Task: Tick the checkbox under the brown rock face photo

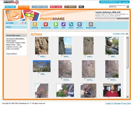Action: click(39, 56)
